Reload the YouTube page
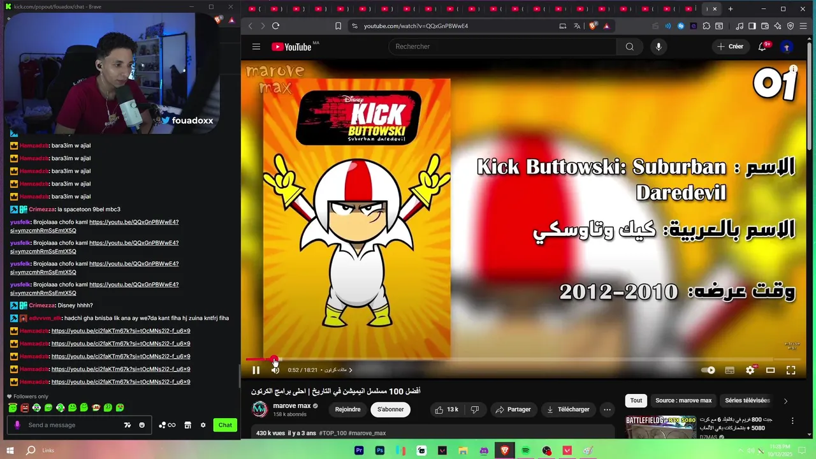Image resolution: width=816 pixels, height=459 pixels. [x=275, y=26]
